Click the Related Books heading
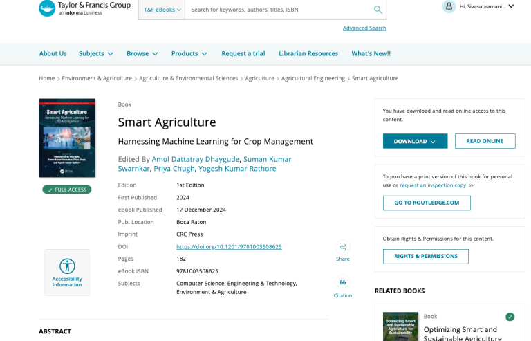 click(400, 291)
